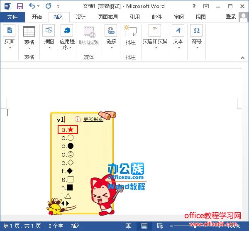Click zoom out minus button
The height and width of the screenshot is (231, 249).
171,226
